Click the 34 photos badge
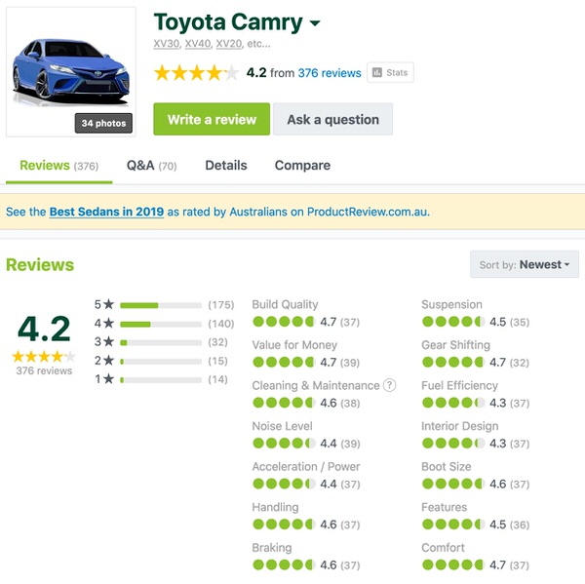This screenshot has height=584, width=585. coord(103,123)
